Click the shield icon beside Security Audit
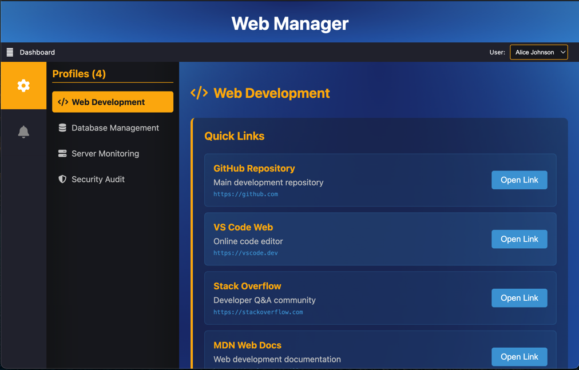Viewport: 579px width, 370px height. [62, 180]
